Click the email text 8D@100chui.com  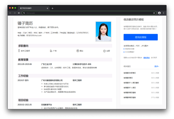[x=34, y=35]
